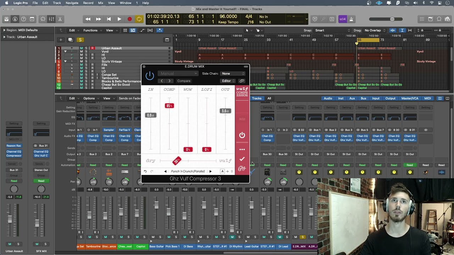The image size is (454, 255).
Task: Open the Navigate menu
Action: point(72,3)
